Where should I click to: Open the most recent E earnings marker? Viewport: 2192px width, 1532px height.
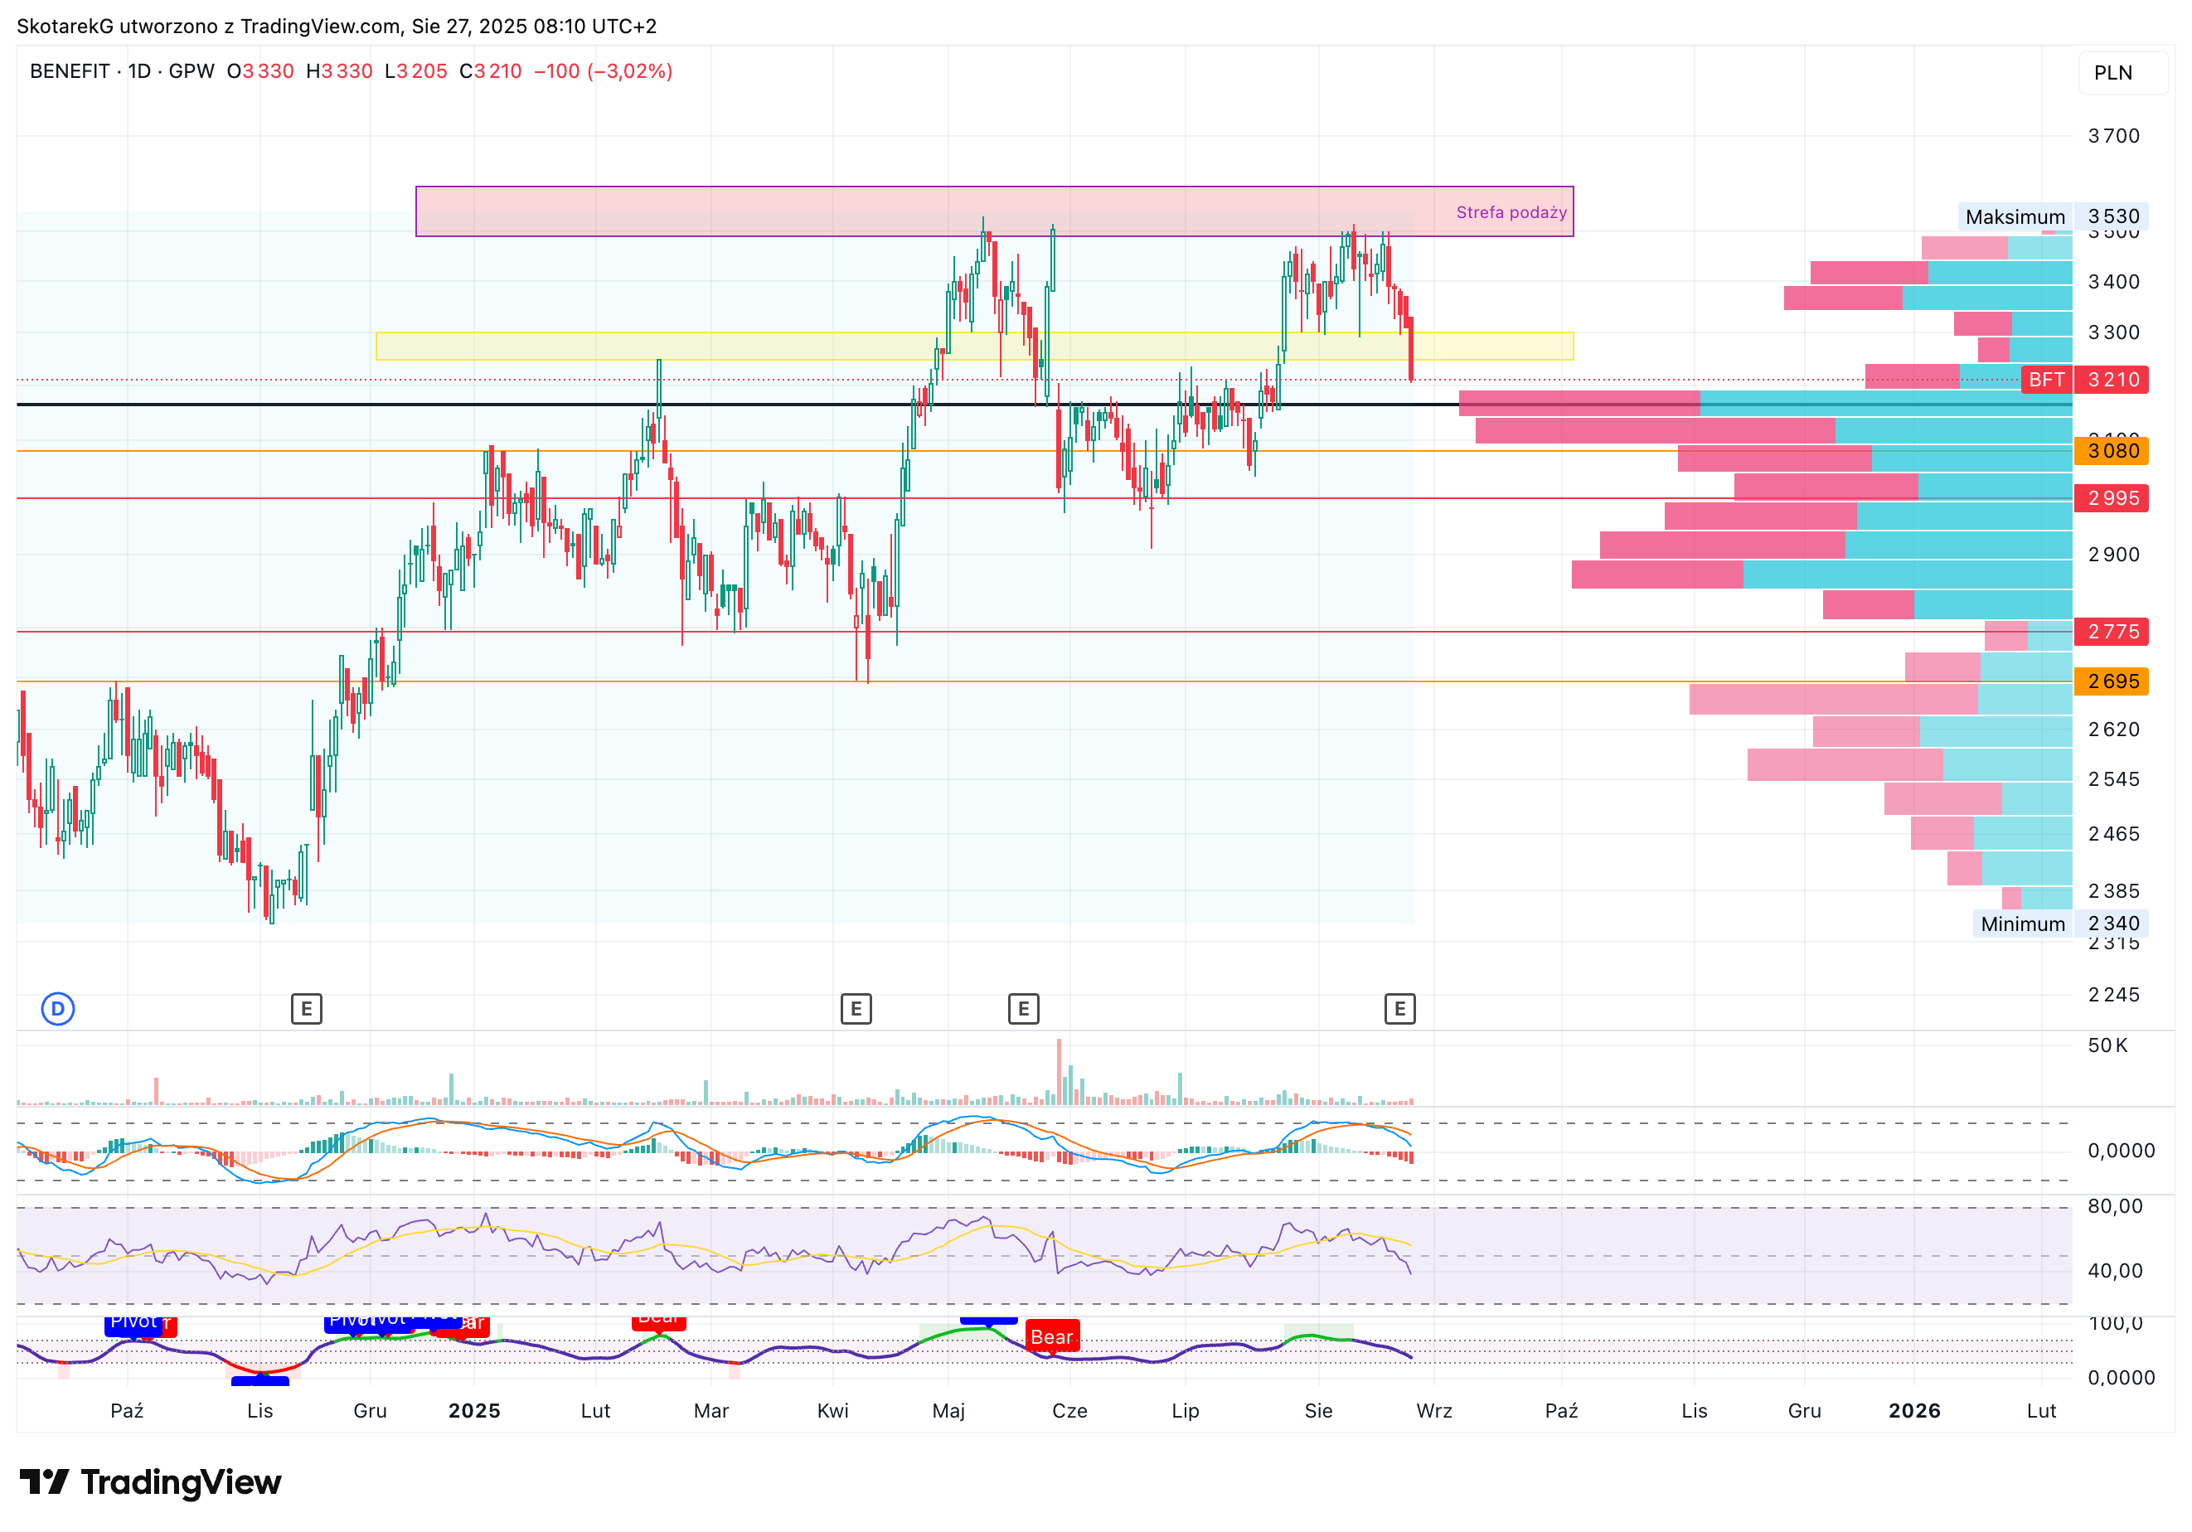(x=1399, y=1009)
